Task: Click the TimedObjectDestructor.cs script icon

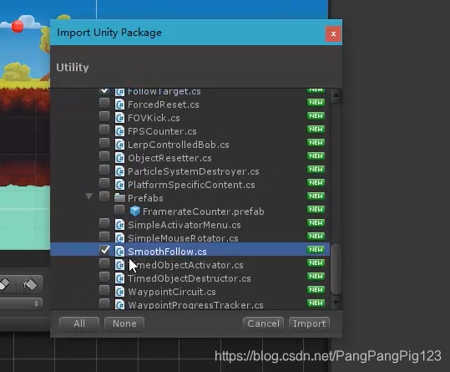Action: pyautogui.click(x=119, y=278)
